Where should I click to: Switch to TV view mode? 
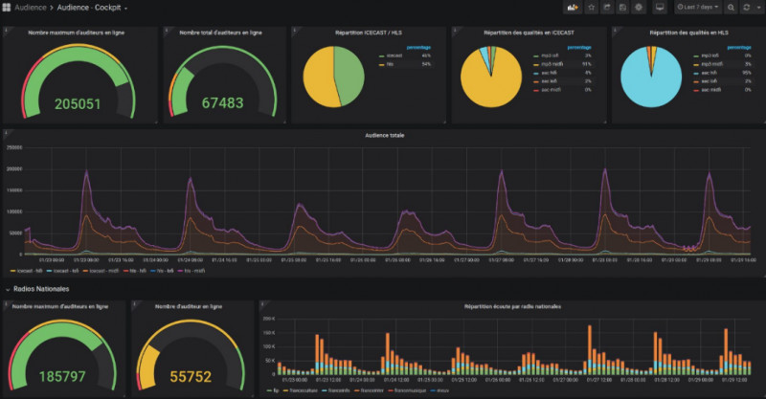(x=660, y=8)
